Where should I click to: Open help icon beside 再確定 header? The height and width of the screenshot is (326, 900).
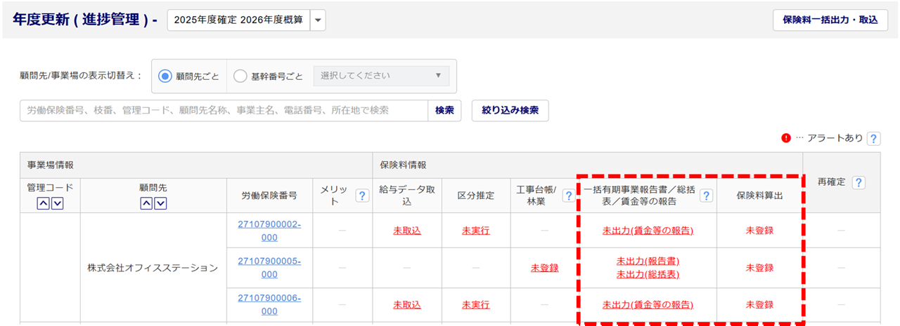click(858, 182)
